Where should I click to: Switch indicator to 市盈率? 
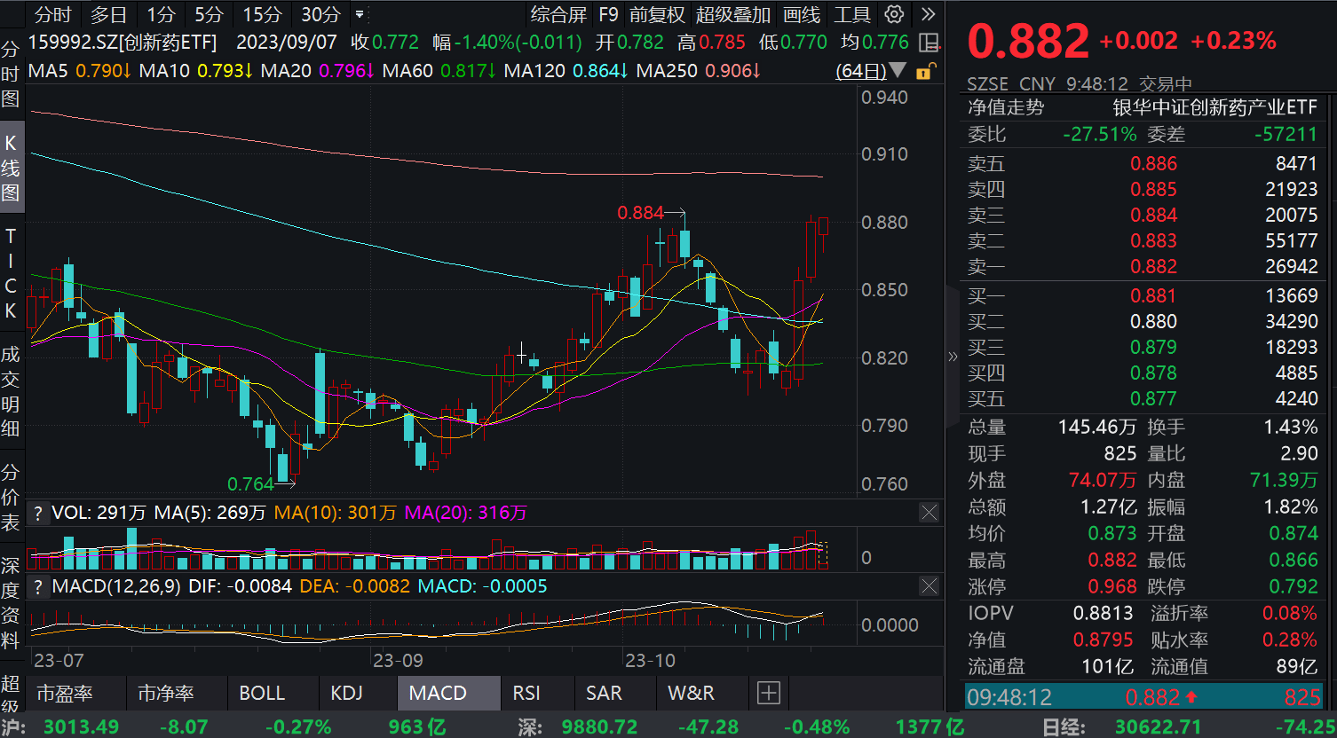(65, 694)
